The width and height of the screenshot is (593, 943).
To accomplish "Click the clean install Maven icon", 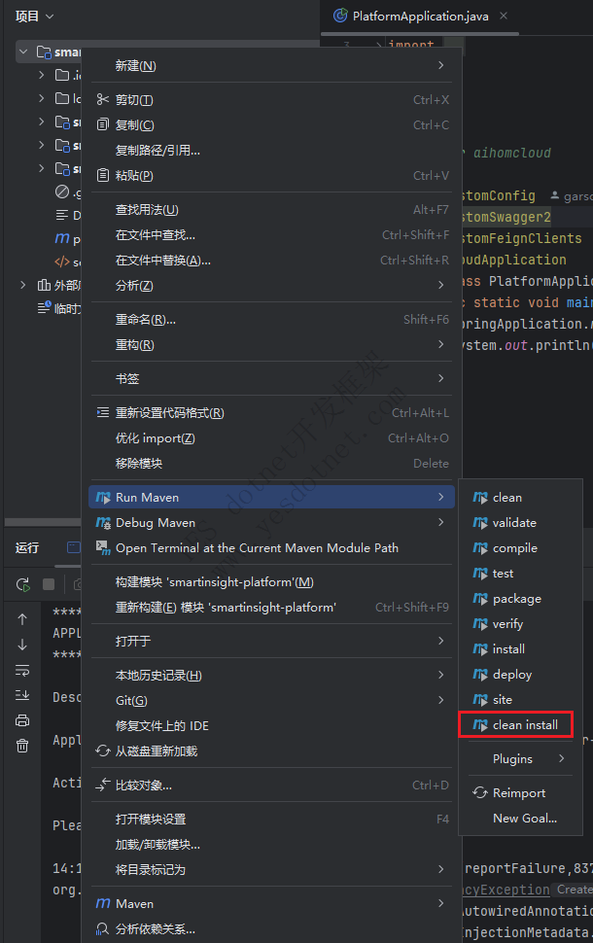I will [x=480, y=724].
